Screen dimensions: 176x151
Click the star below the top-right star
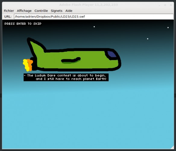(148, 39)
